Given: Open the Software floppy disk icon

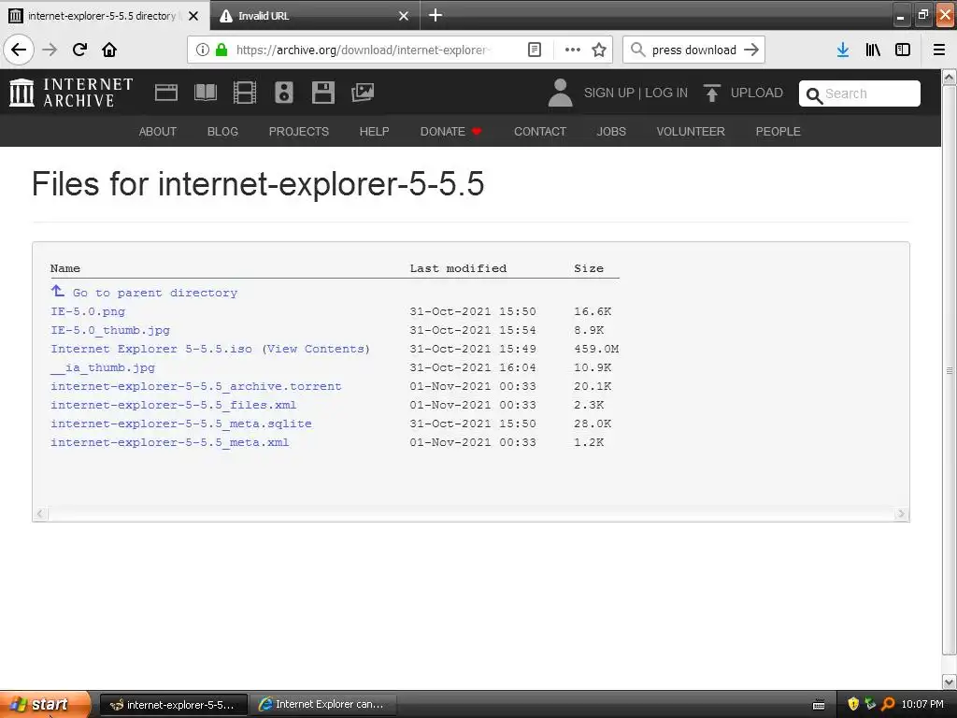Looking at the screenshot, I should pyautogui.click(x=322, y=93).
